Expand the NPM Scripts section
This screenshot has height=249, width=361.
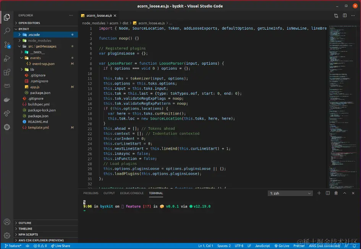45,234
